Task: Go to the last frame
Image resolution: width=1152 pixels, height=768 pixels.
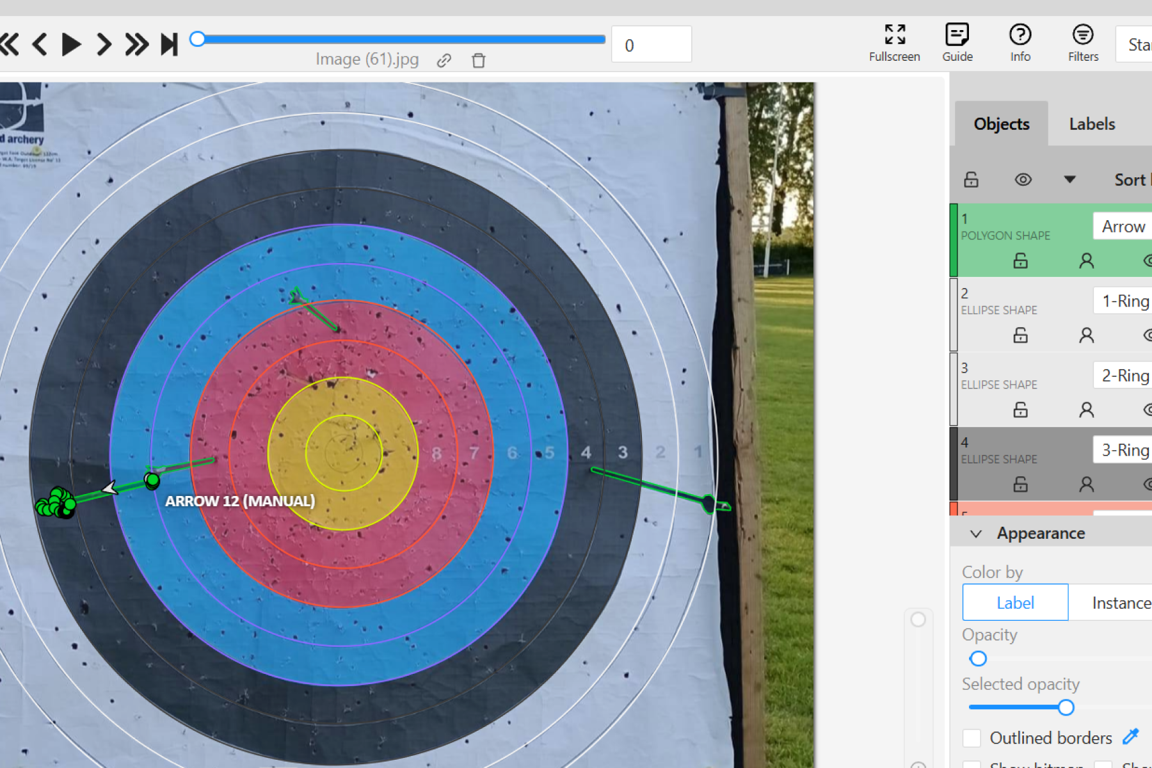Action: [169, 45]
